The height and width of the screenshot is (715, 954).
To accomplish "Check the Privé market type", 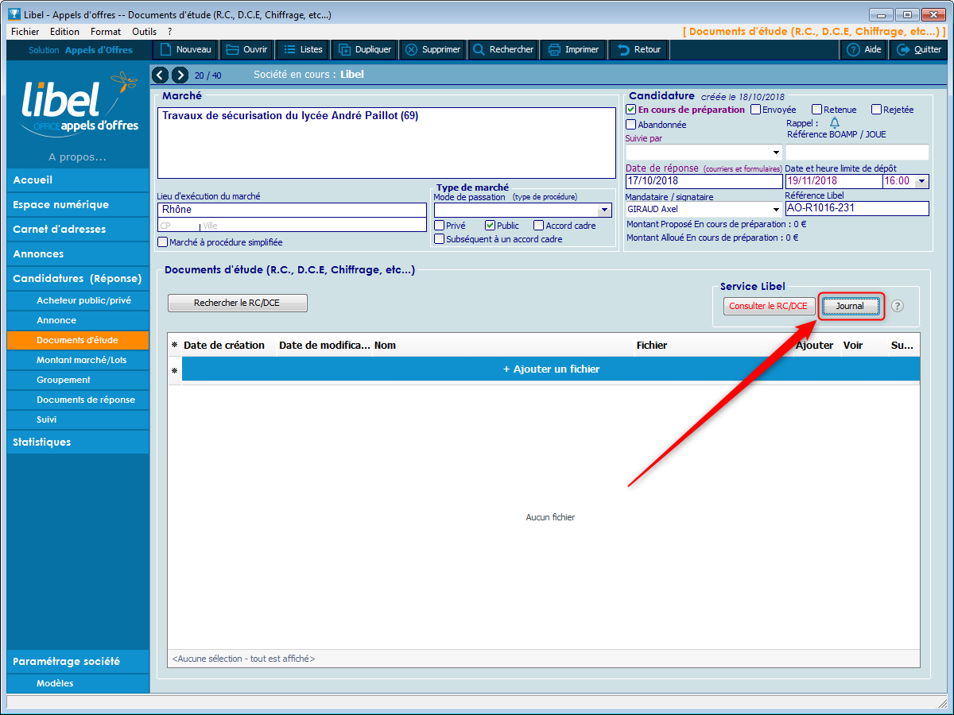I will point(439,226).
